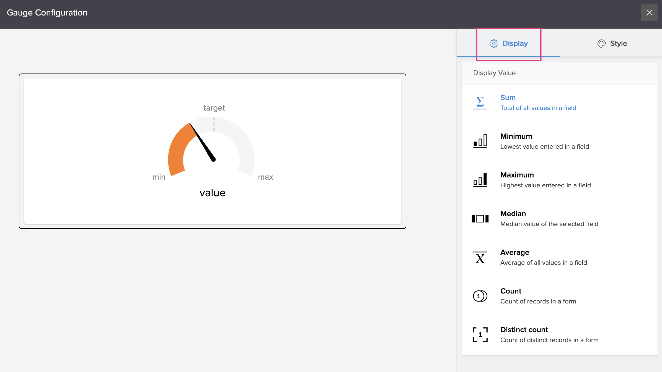Choose Average of all values option

pyautogui.click(x=543, y=257)
